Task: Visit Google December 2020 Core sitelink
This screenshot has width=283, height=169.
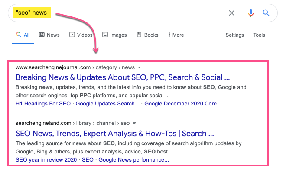Action: [182, 104]
